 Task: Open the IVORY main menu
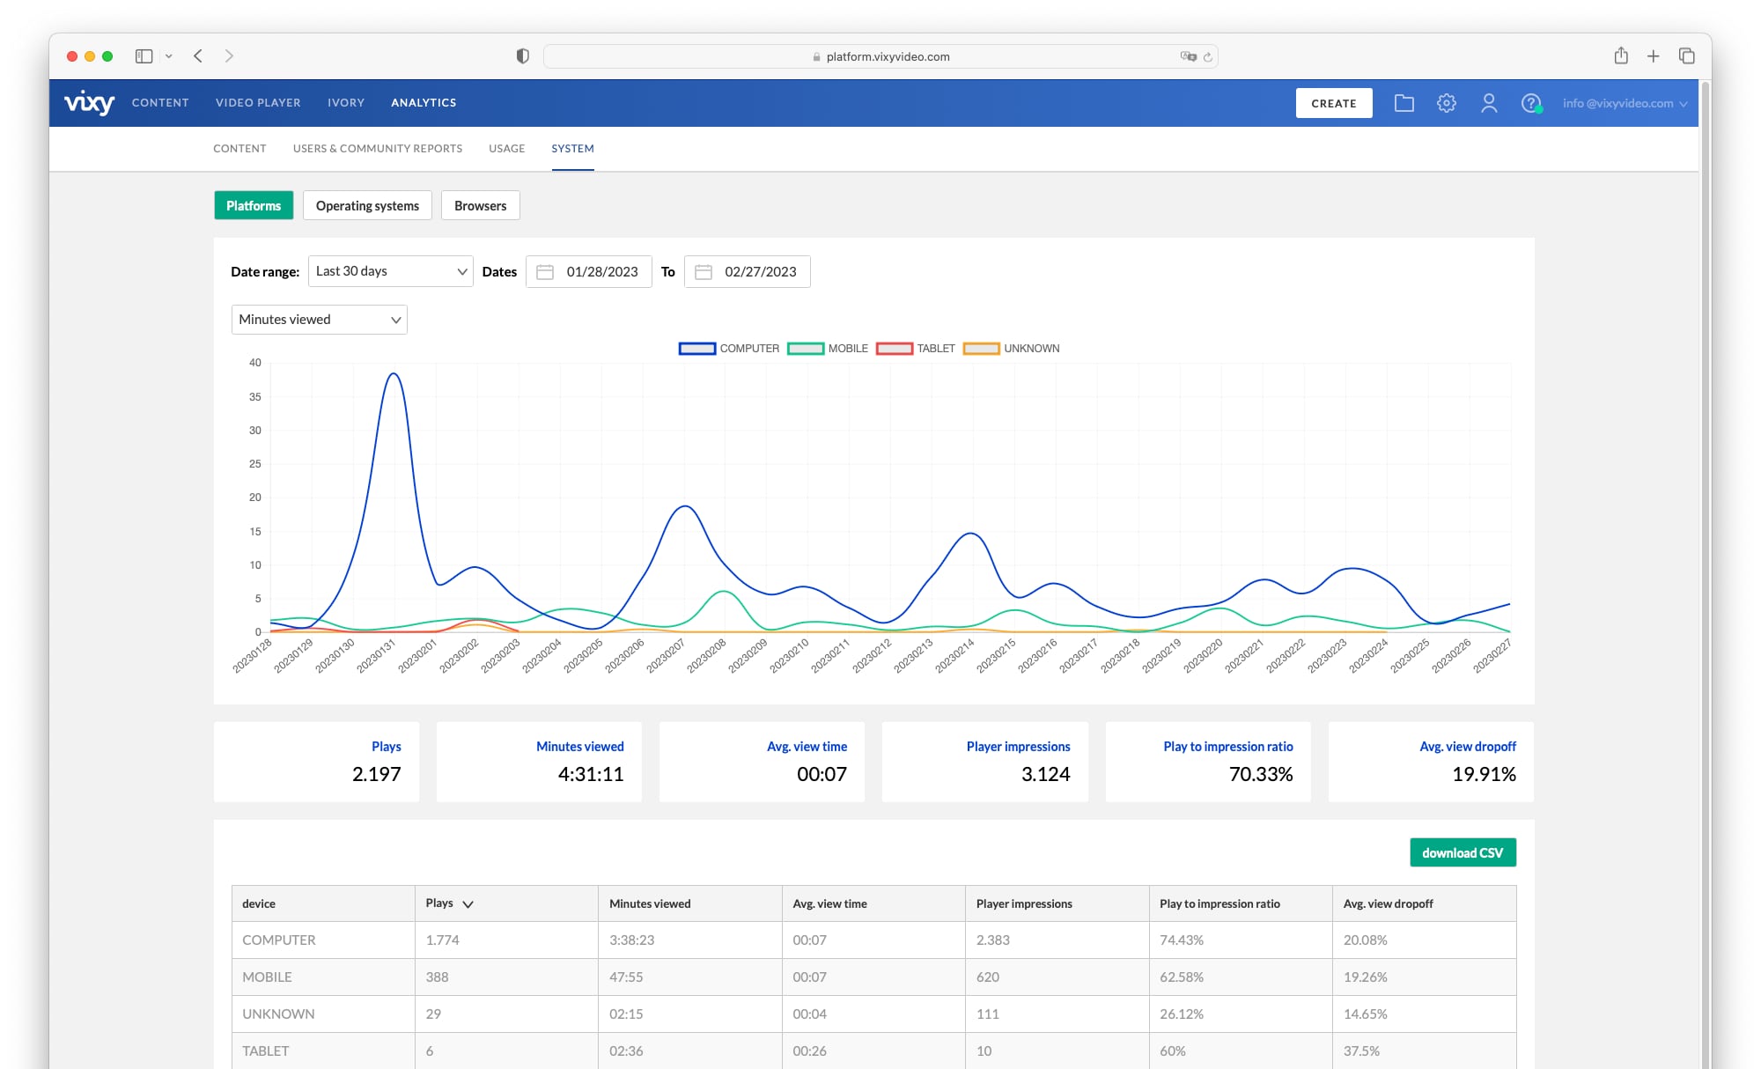coord(346,103)
